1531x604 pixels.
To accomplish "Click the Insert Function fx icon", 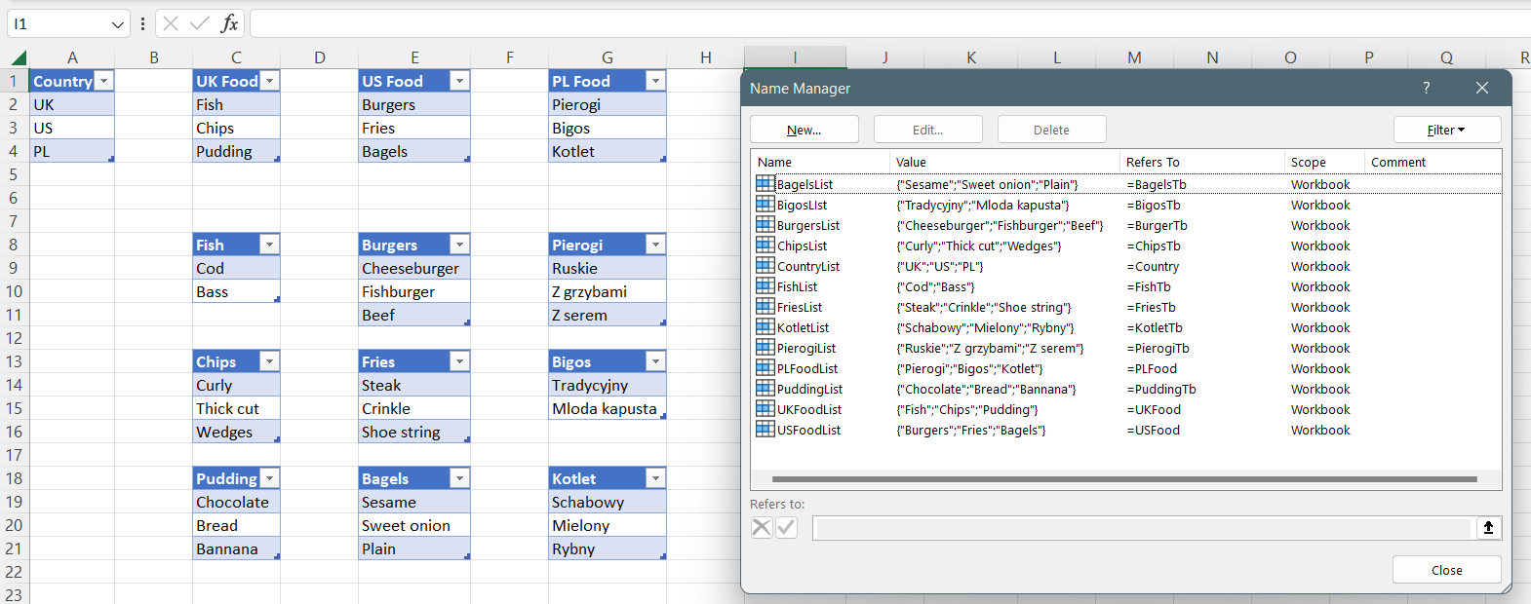I will [x=229, y=23].
